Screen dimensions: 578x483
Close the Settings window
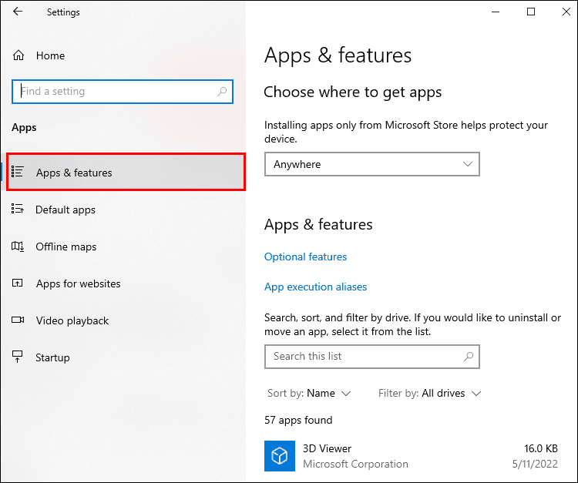566,12
